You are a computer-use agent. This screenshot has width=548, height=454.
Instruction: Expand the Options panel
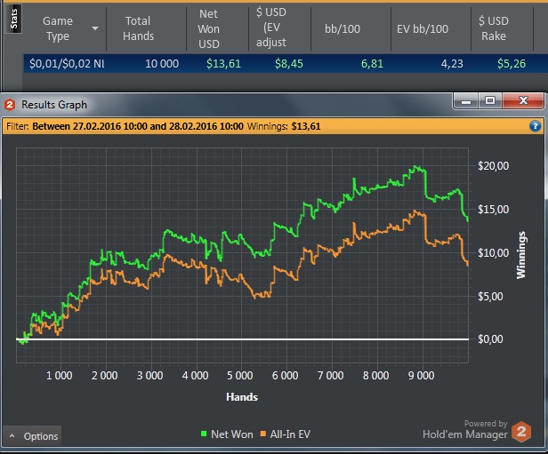coord(33,436)
